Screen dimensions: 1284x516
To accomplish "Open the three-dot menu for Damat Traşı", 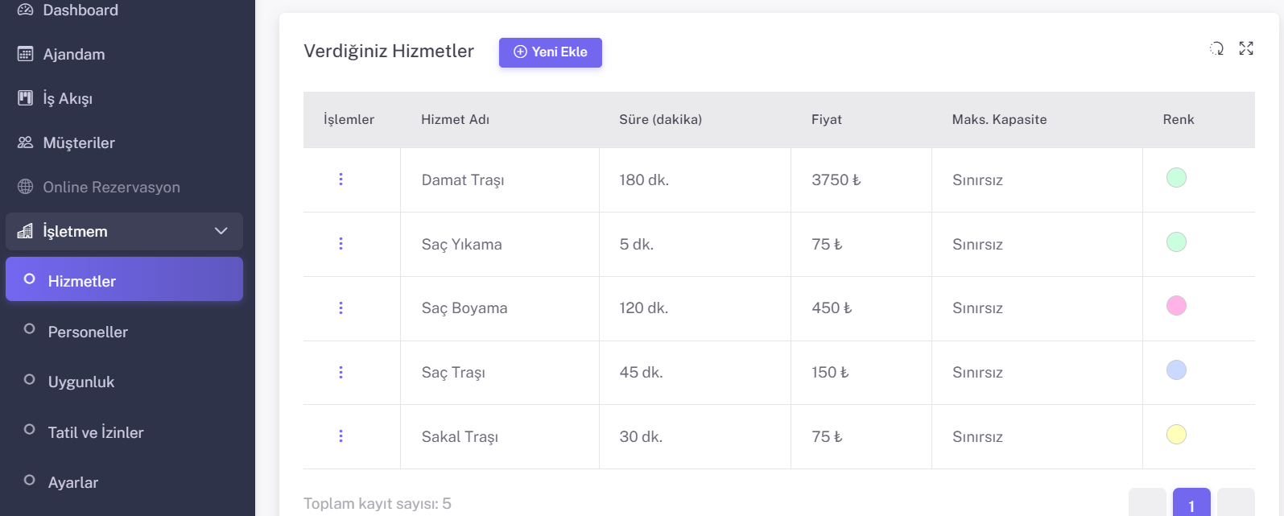I will coord(341,180).
